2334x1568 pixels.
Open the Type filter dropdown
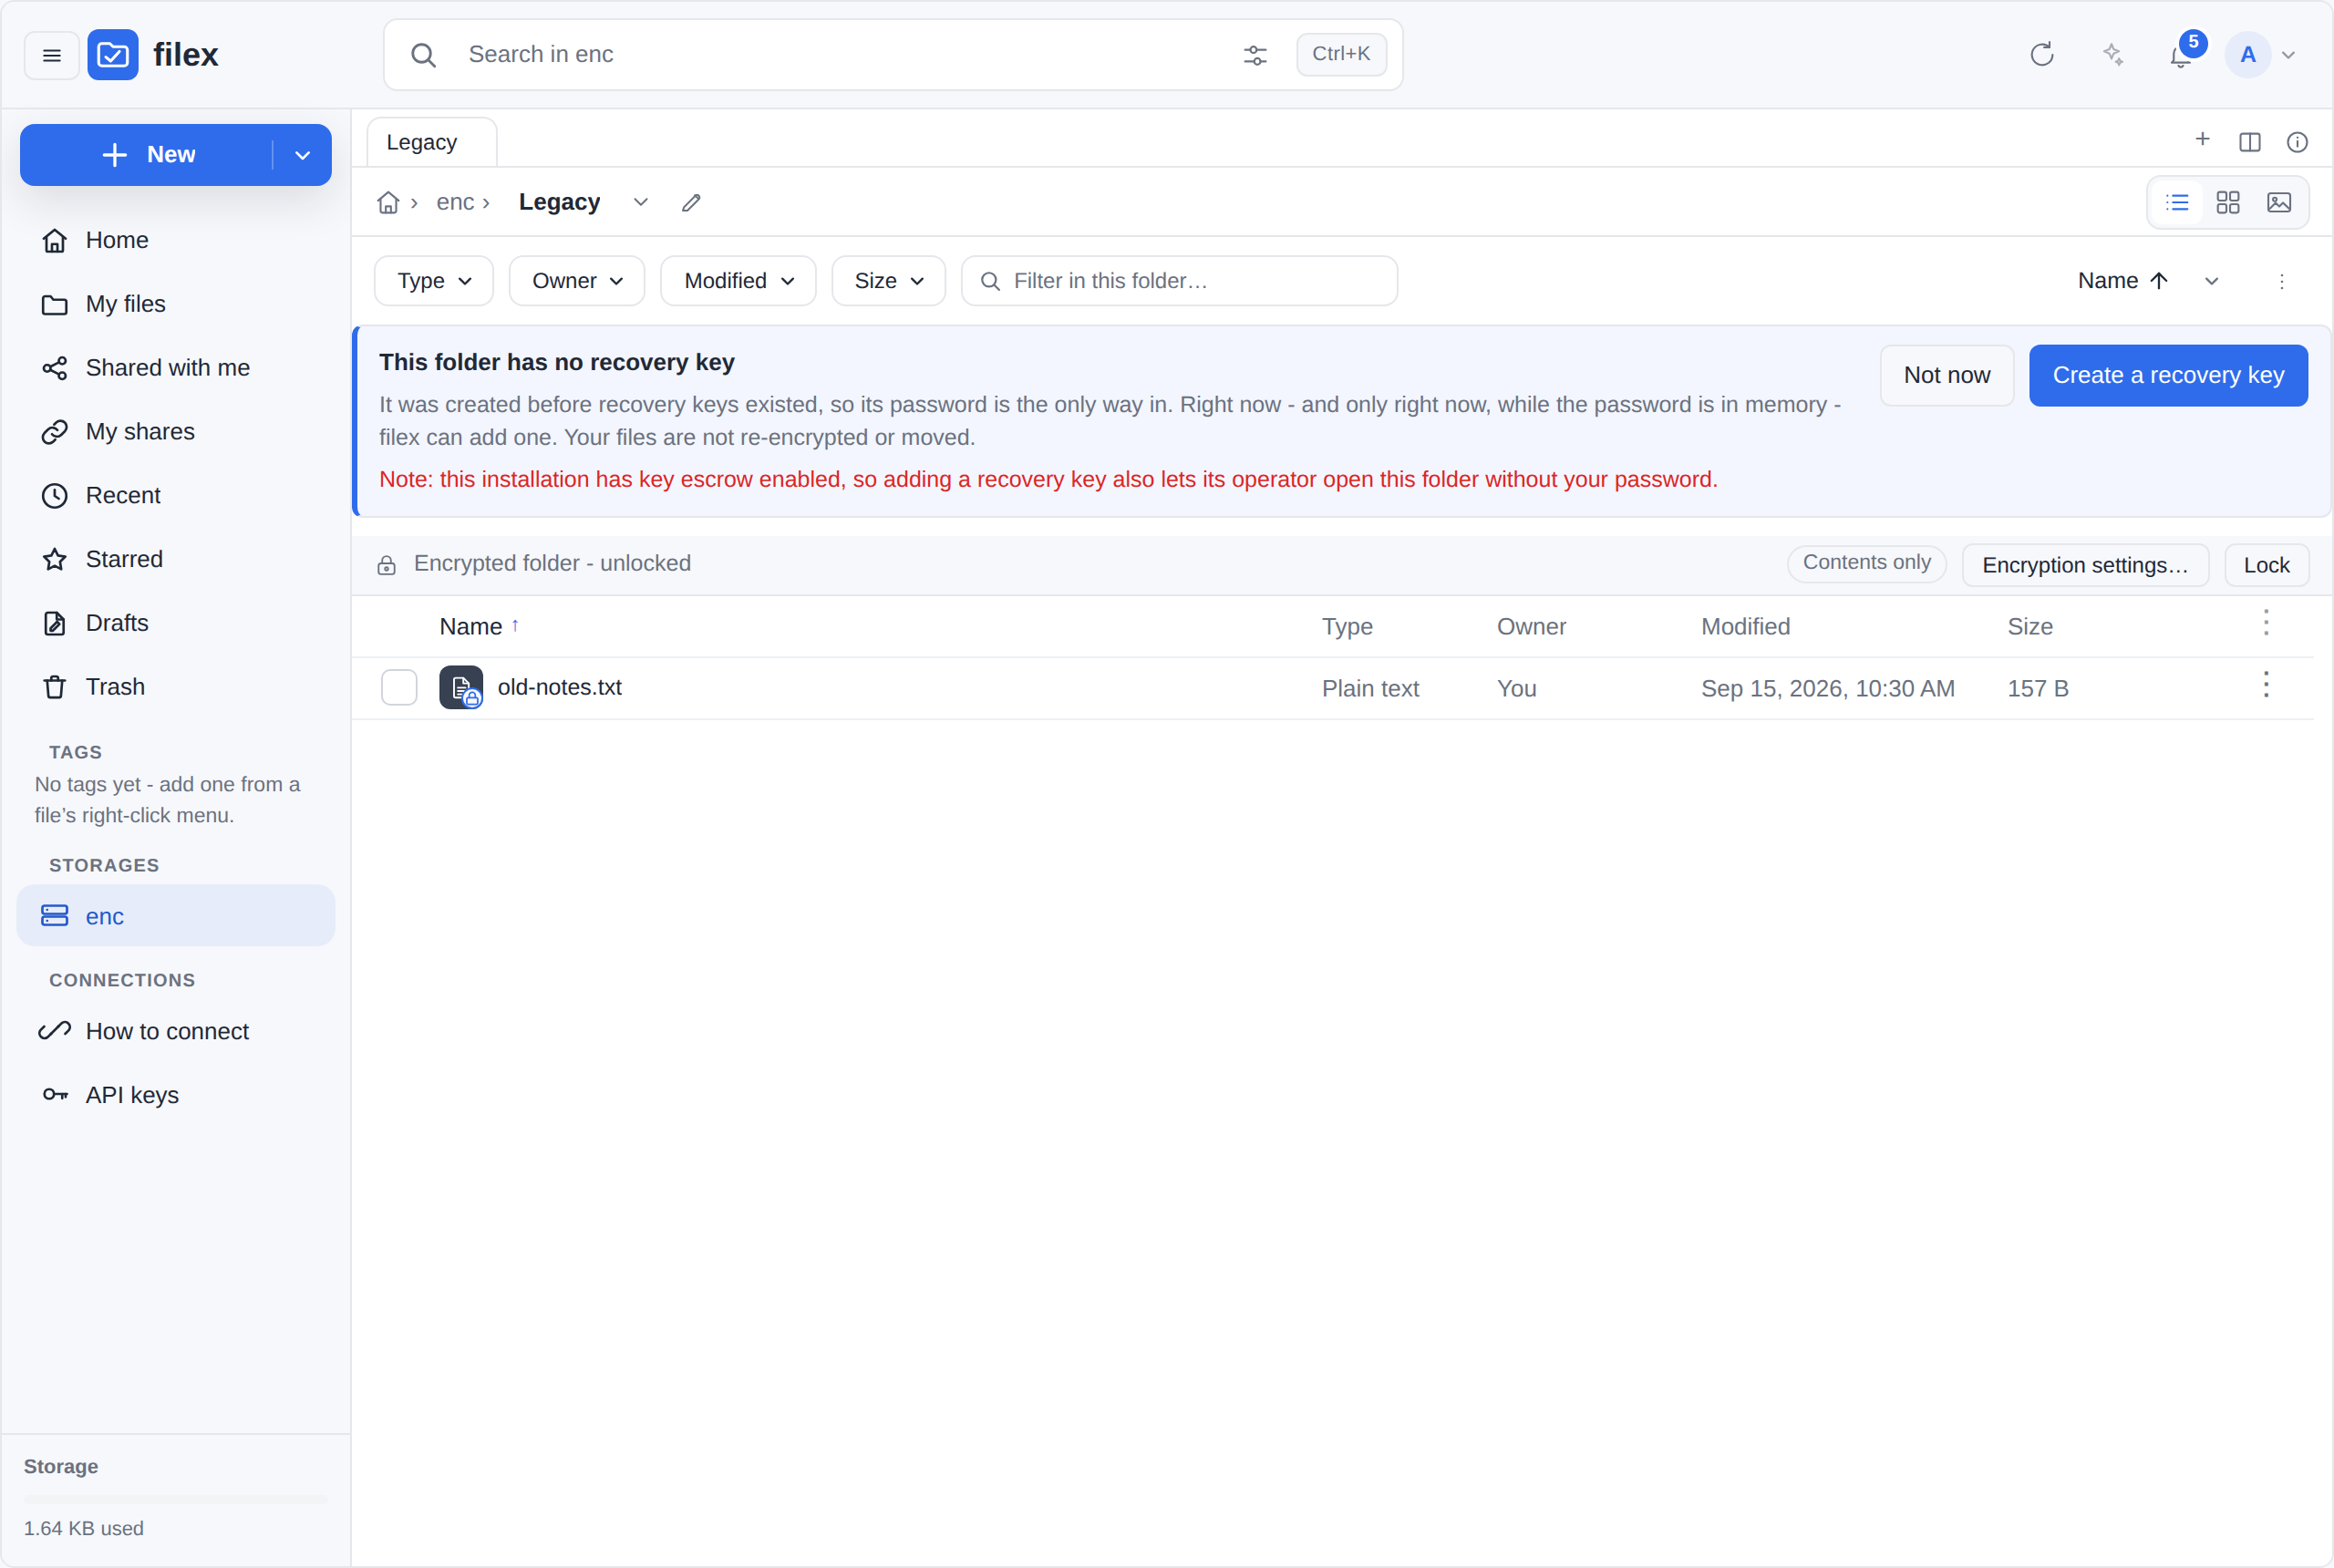click(x=434, y=281)
